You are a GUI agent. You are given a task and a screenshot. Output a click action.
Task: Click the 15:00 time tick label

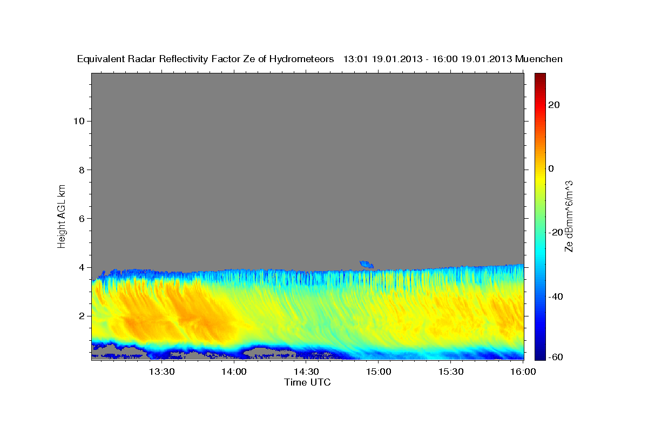(379, 372)
